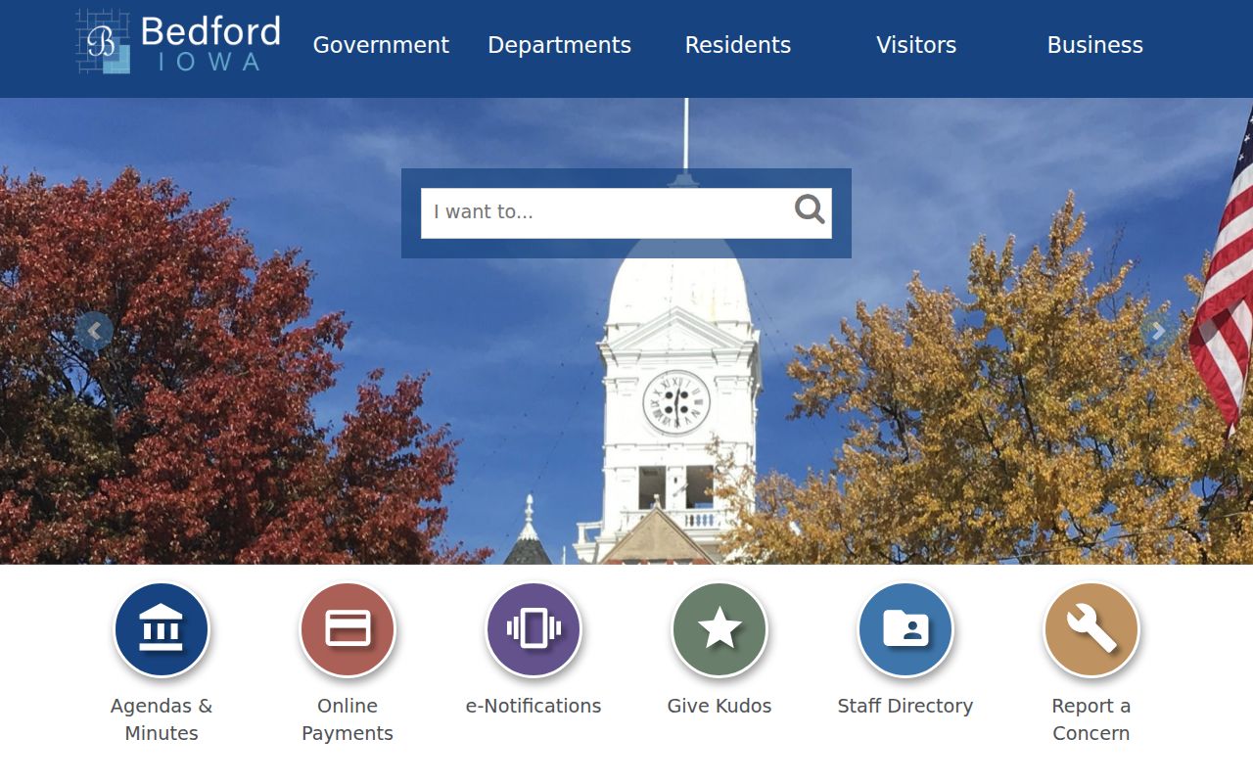Viewport: 1253px width, 783px height.
Task: Follow the Give Kudos text link
Action: tap(719, 706)
